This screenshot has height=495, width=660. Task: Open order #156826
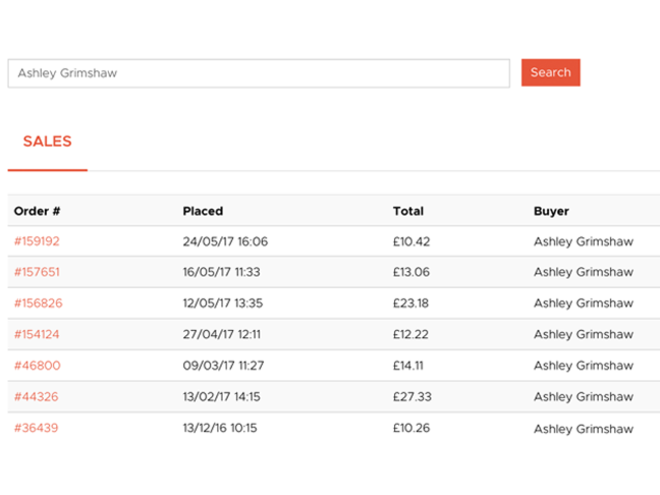point(38,303)
